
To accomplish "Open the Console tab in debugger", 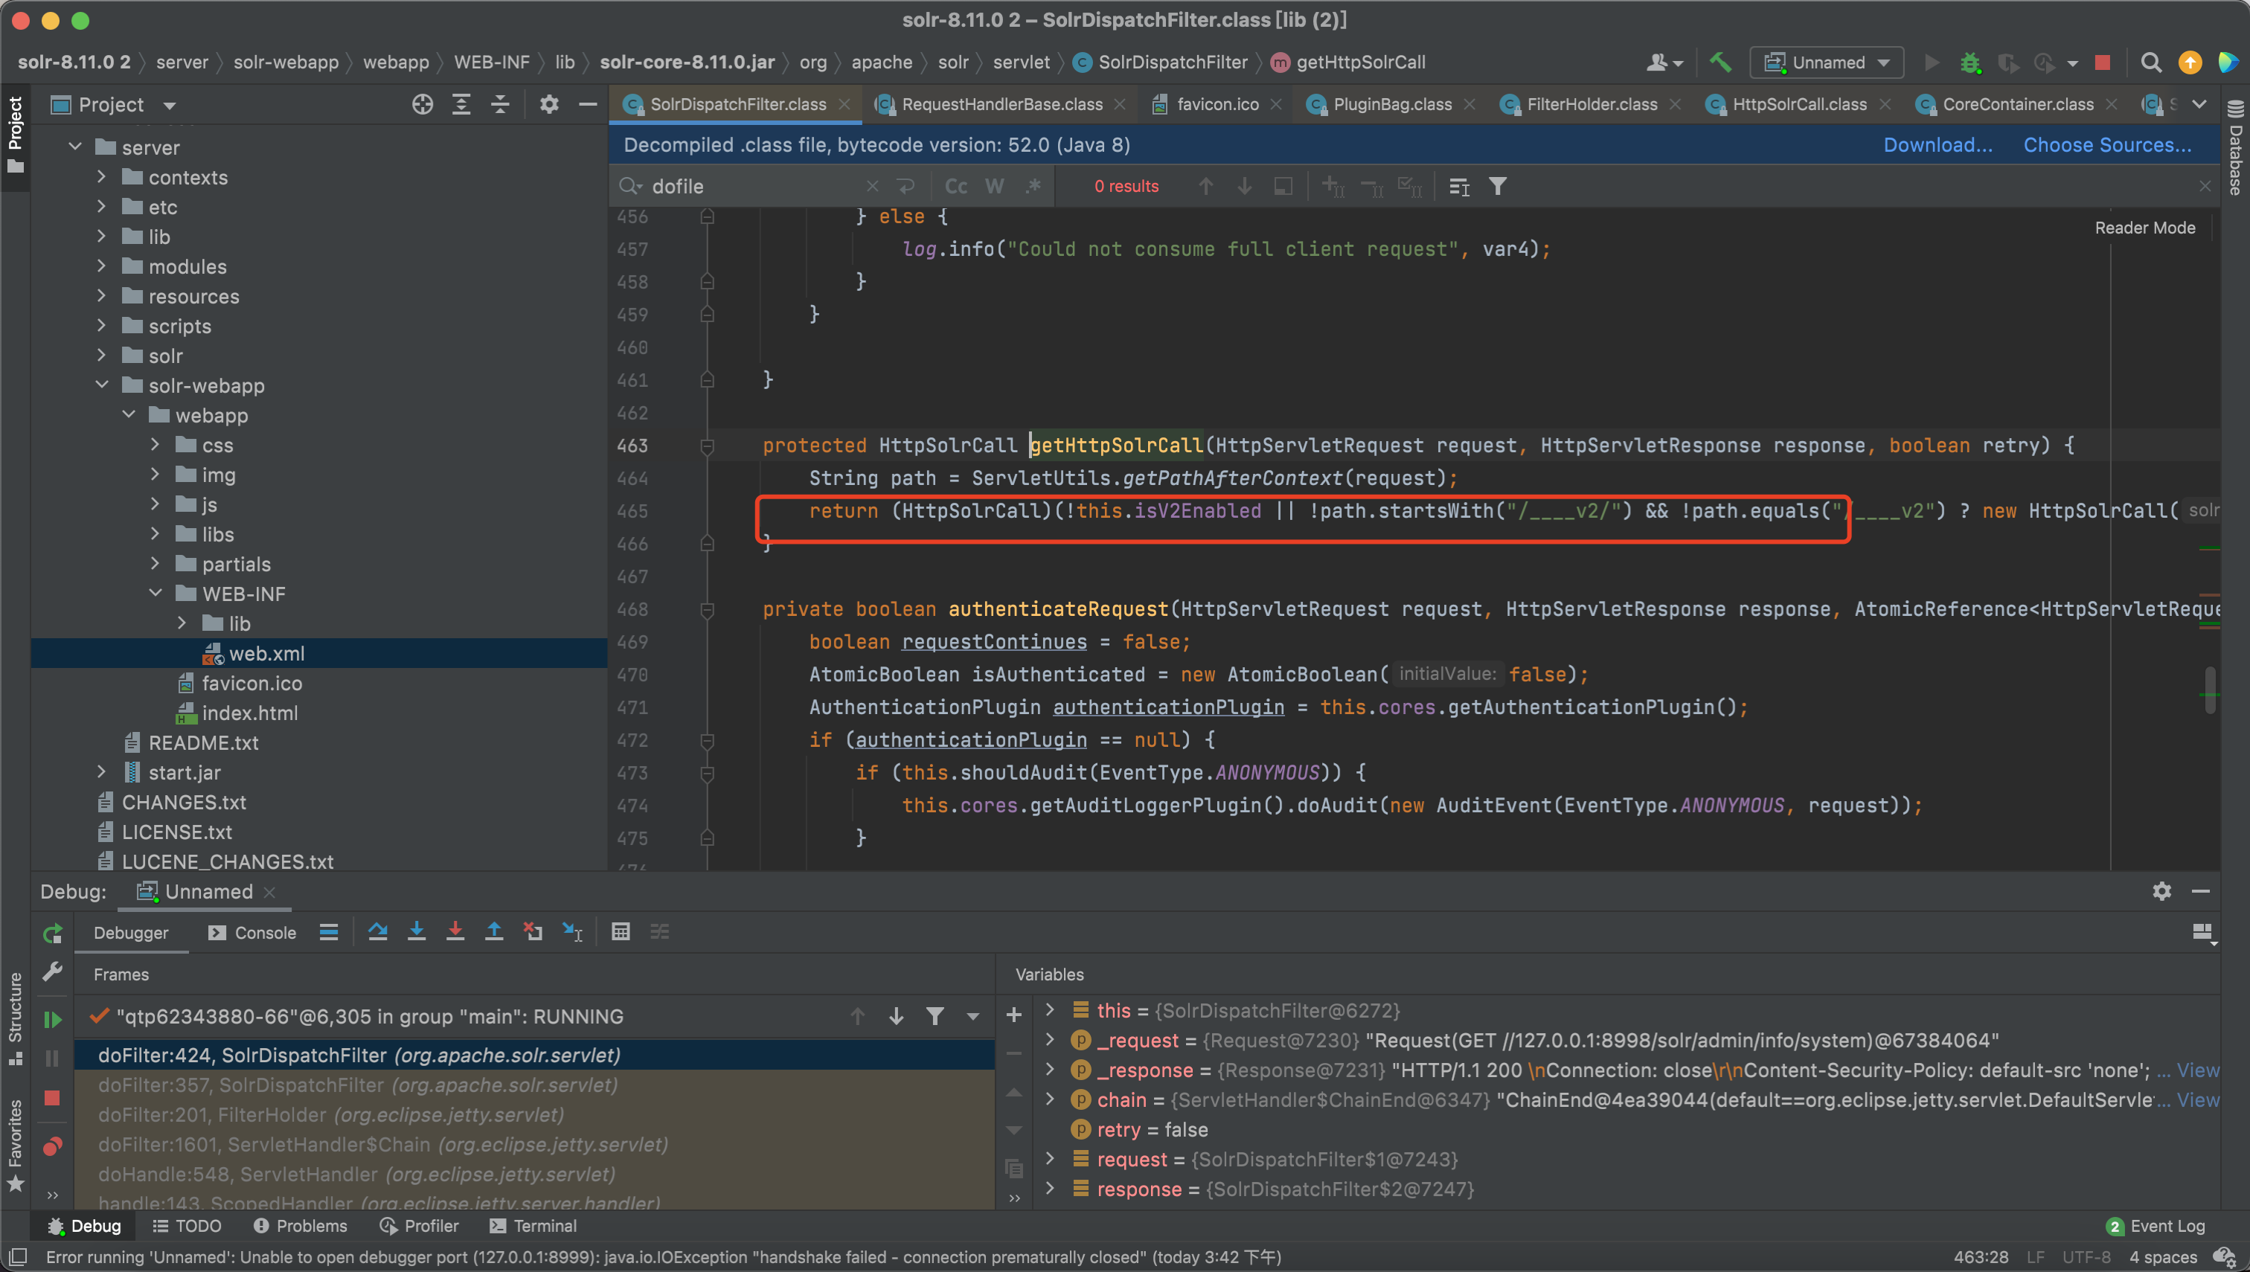I will point(252,932).
